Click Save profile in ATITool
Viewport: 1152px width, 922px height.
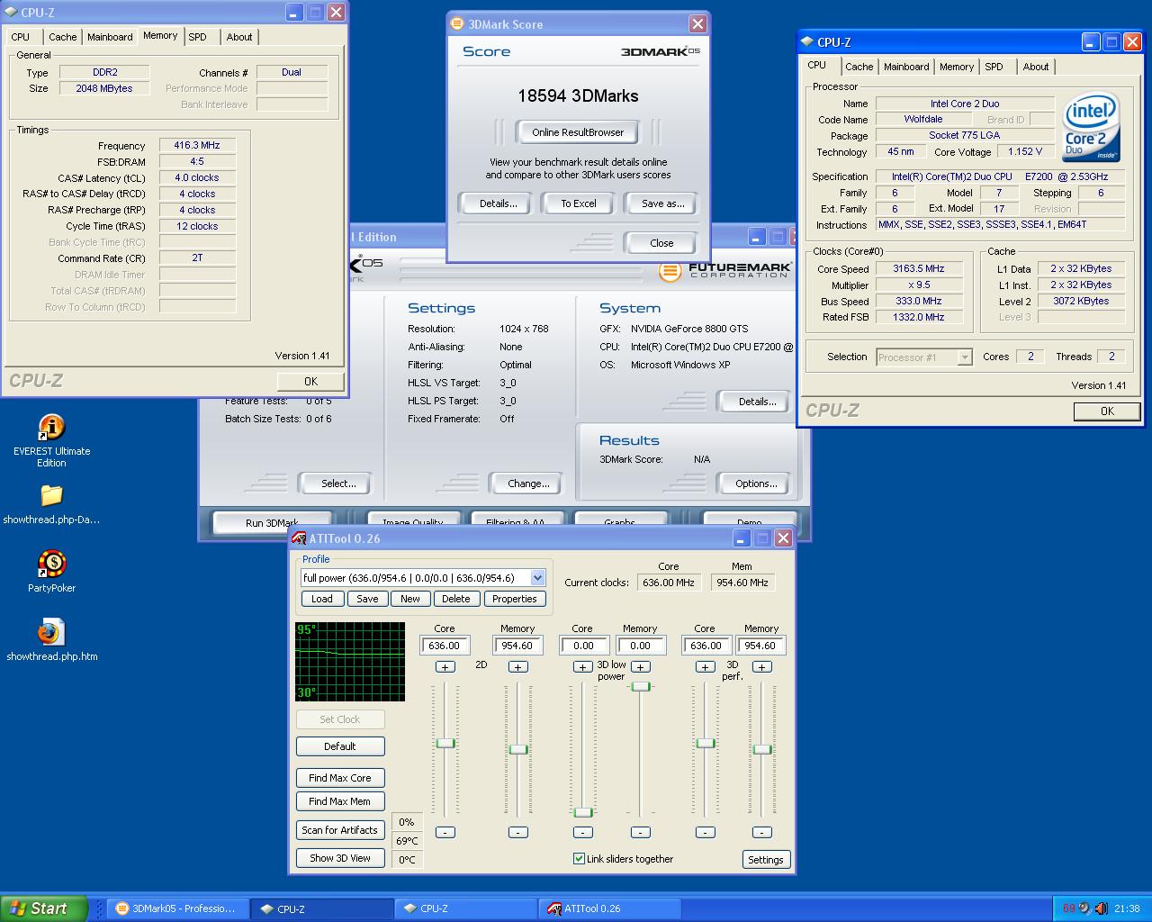tap(367, 599)
